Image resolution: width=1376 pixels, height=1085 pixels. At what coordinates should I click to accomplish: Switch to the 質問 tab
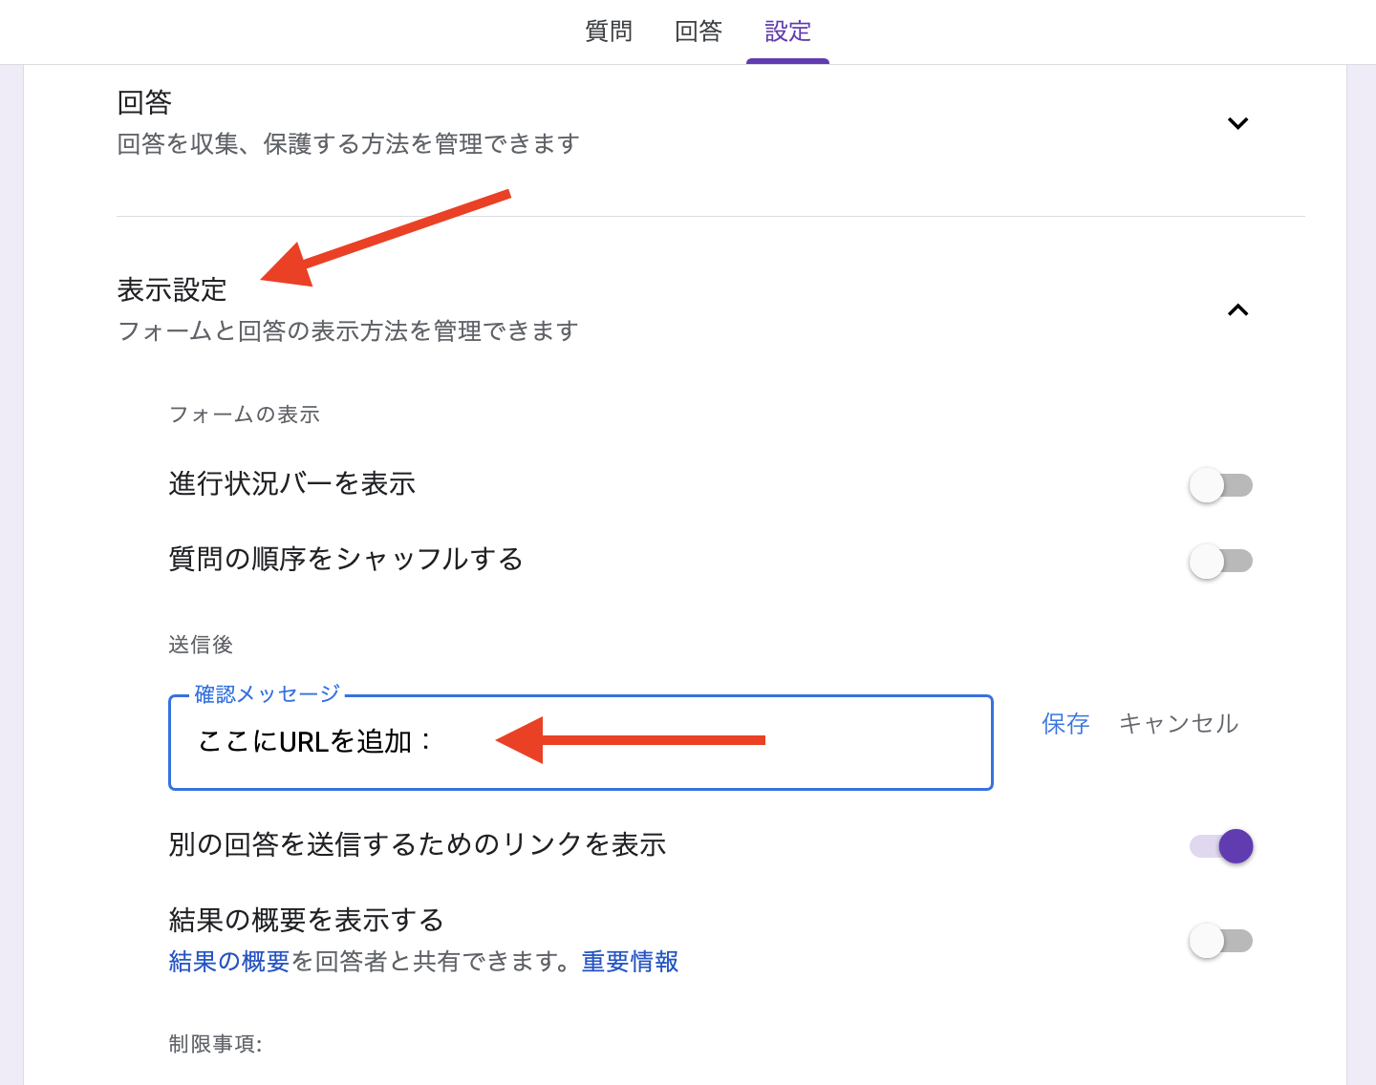point(608,32)
